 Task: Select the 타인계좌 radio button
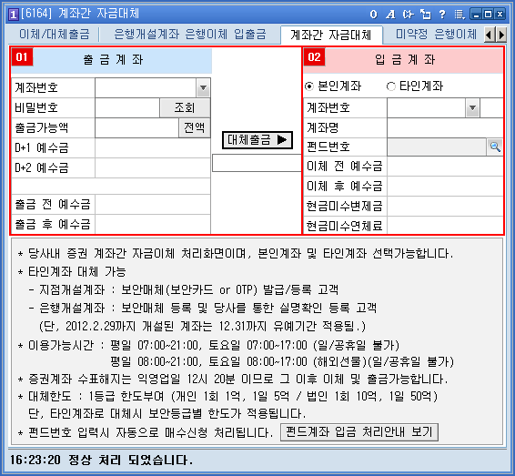pos(391,86)
